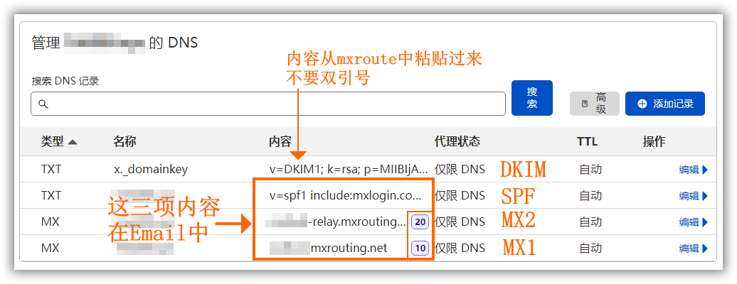
Task: Sort by the 内容 column header
Action: 280,142
